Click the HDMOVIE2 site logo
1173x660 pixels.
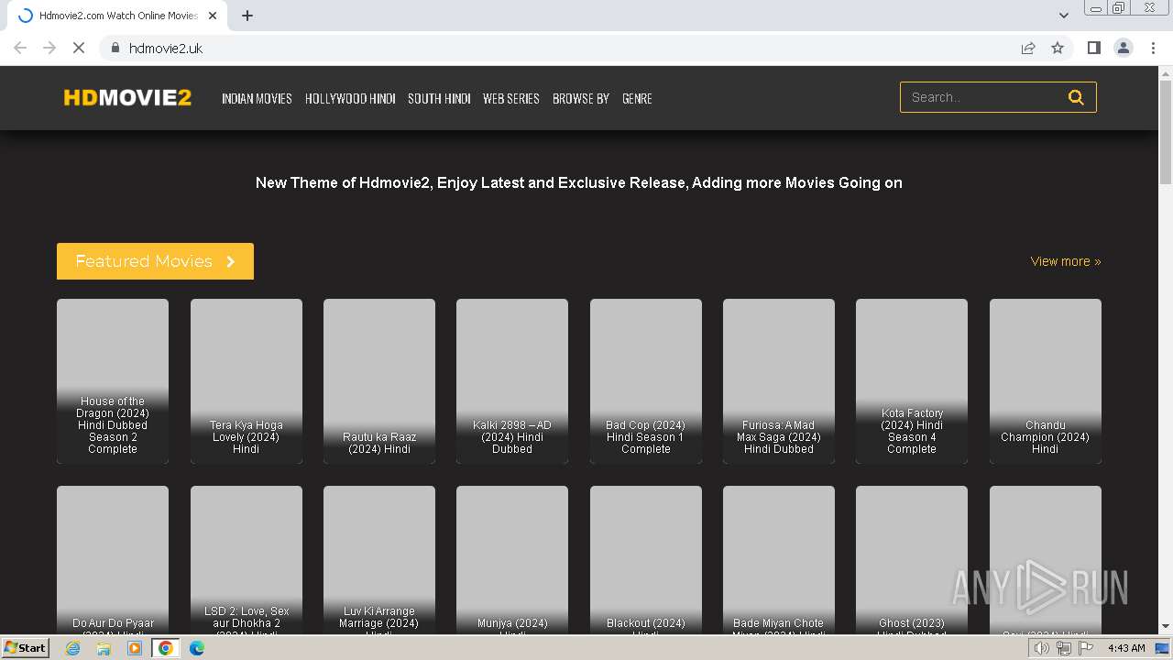click(x=127, y=97)
